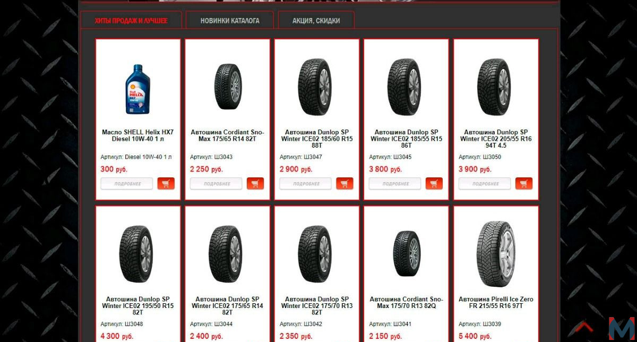The width and height of the screenshot is (637, 342).
Task: Open the Масло SHELL Helix HX7 Diesel title link
Action: (x=138, y=135)
